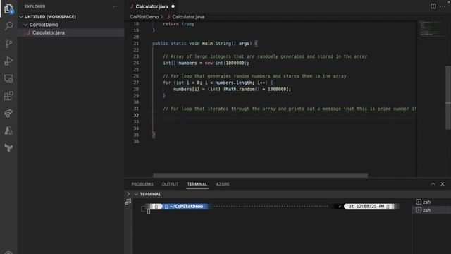Click the code minimap preview
The image size is (451, 254).
(431, 28)
